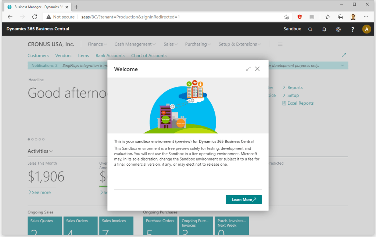Expand the Cash Management dropdown

click(135, 44)
